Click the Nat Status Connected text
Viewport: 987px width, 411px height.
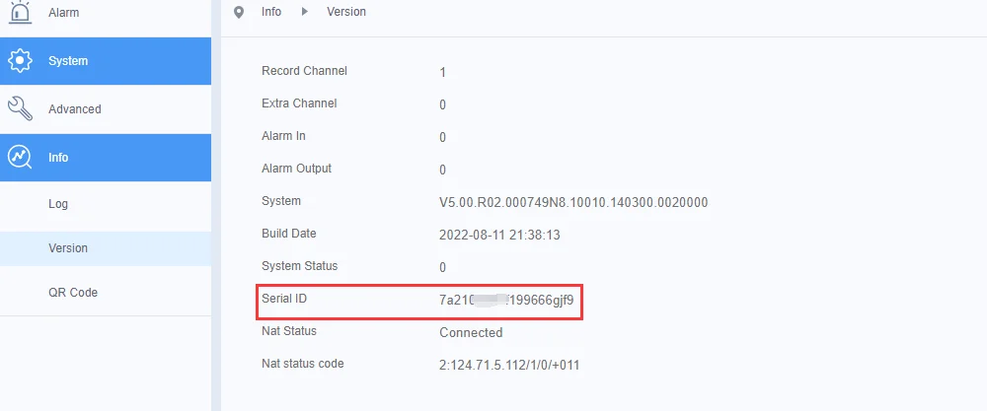[471, 332]
